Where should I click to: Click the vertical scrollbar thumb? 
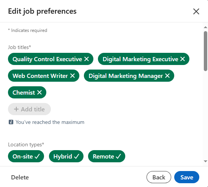[205, 51]
